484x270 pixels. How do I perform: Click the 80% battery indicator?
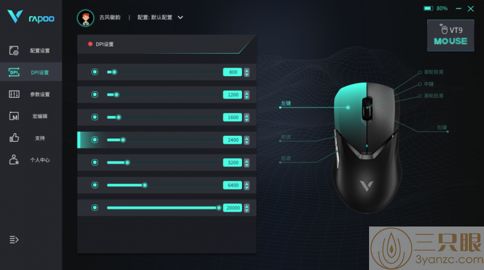point(436,8)
